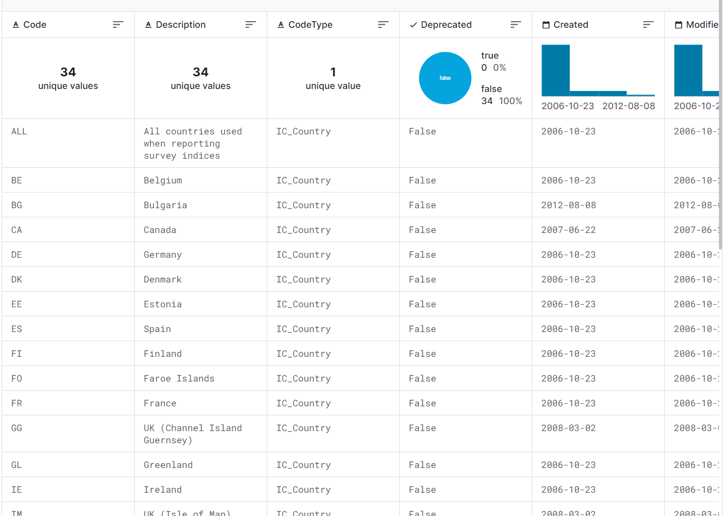Select the IE code cell
This screenshot has height=516, width=724.
pyautogui.click(x=68, y=490)
